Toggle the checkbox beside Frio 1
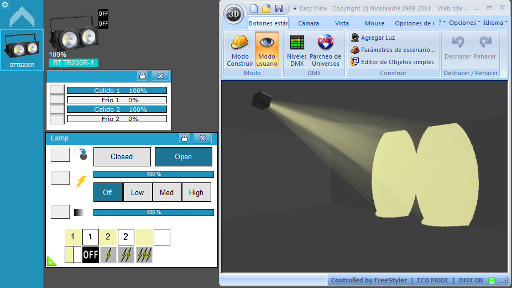The width and height of the screenshot is (512, 288). (57, 100)
